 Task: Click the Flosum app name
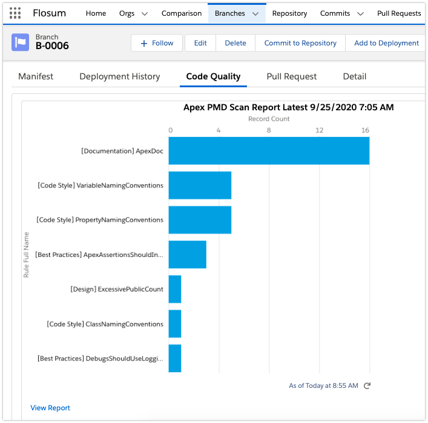tap(50, 13)
